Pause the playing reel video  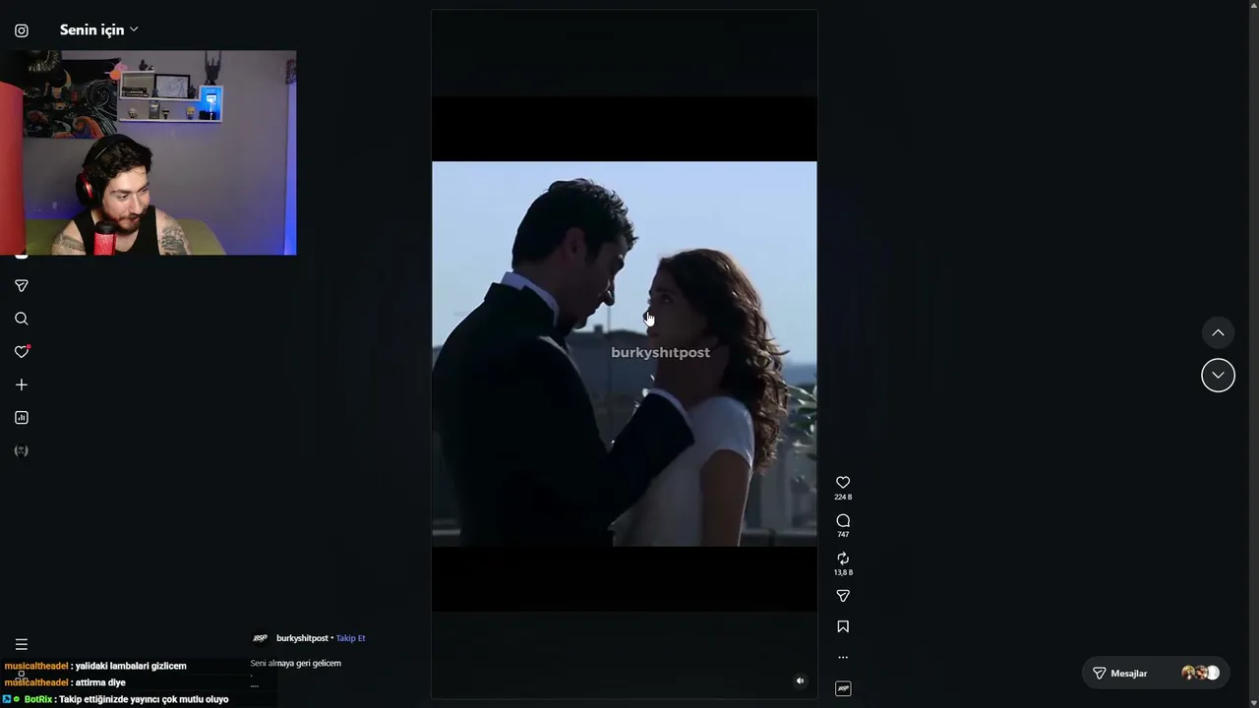pyautogui.click(x=624, y=354)
